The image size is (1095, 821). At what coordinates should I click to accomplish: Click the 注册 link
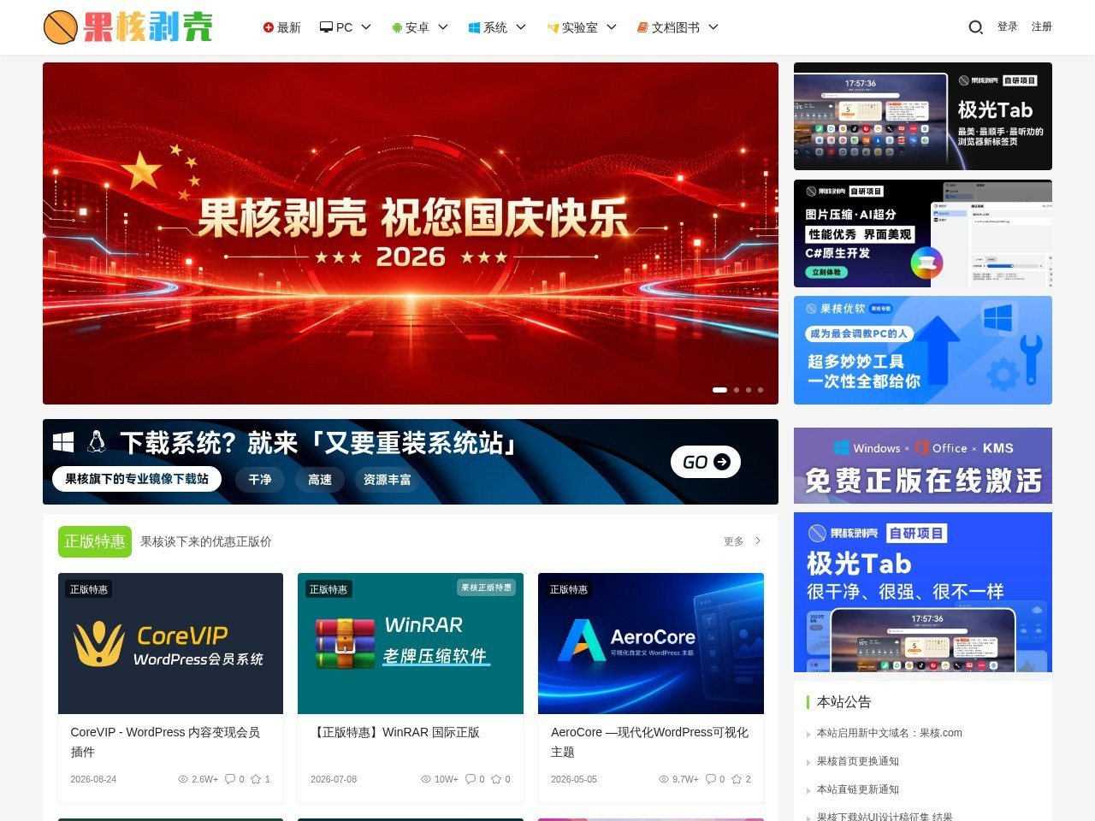1042,27
